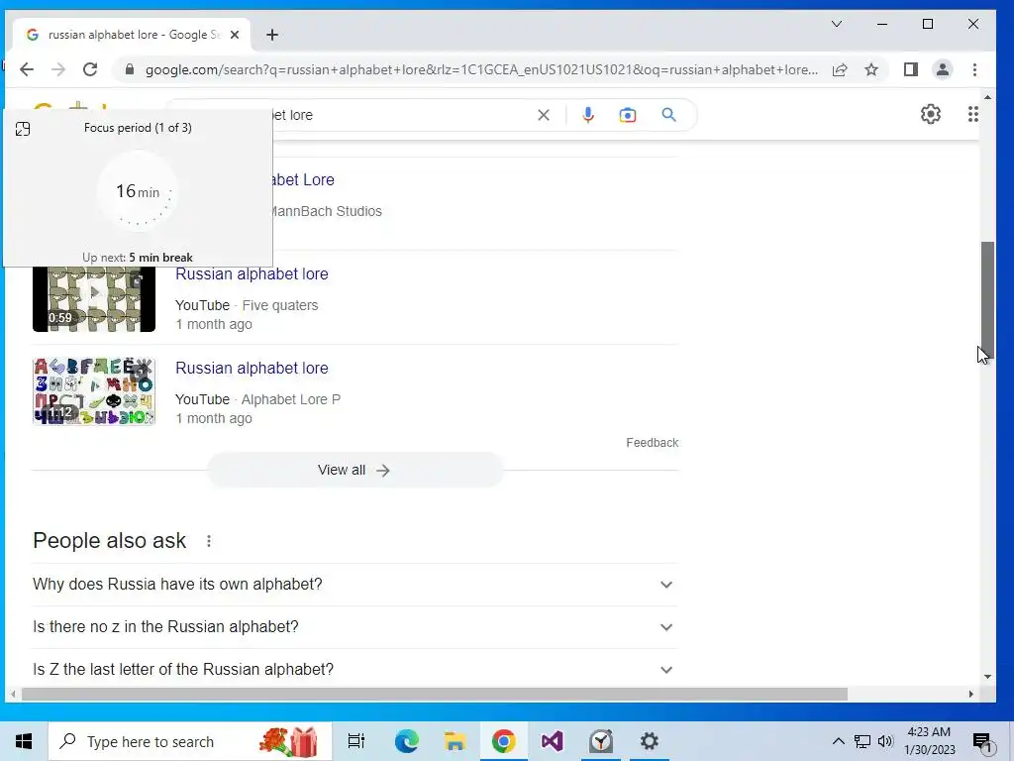Image resolution: width=1014 pixels, height=761 pixels.
Task: Open Settings app from taskbar
Action: pyautogui.click(x=650, y=741)
